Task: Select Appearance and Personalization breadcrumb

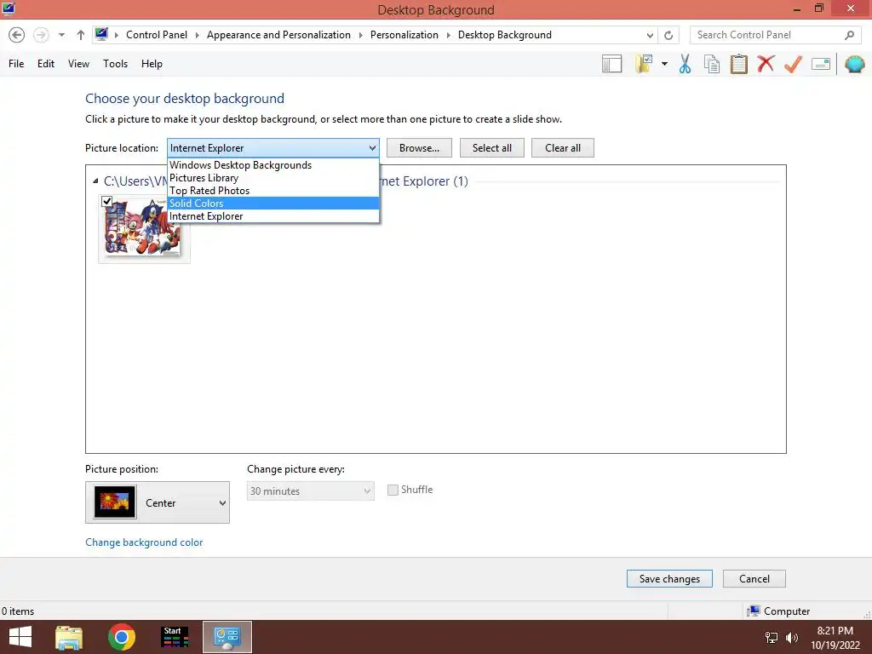Action: pos(278,34)
